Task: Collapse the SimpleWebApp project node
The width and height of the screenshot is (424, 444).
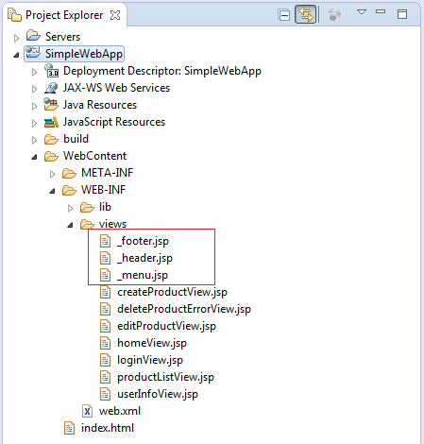Action: pos(16,55)
